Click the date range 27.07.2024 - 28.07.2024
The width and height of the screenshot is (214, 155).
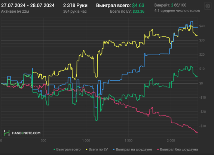28,6
